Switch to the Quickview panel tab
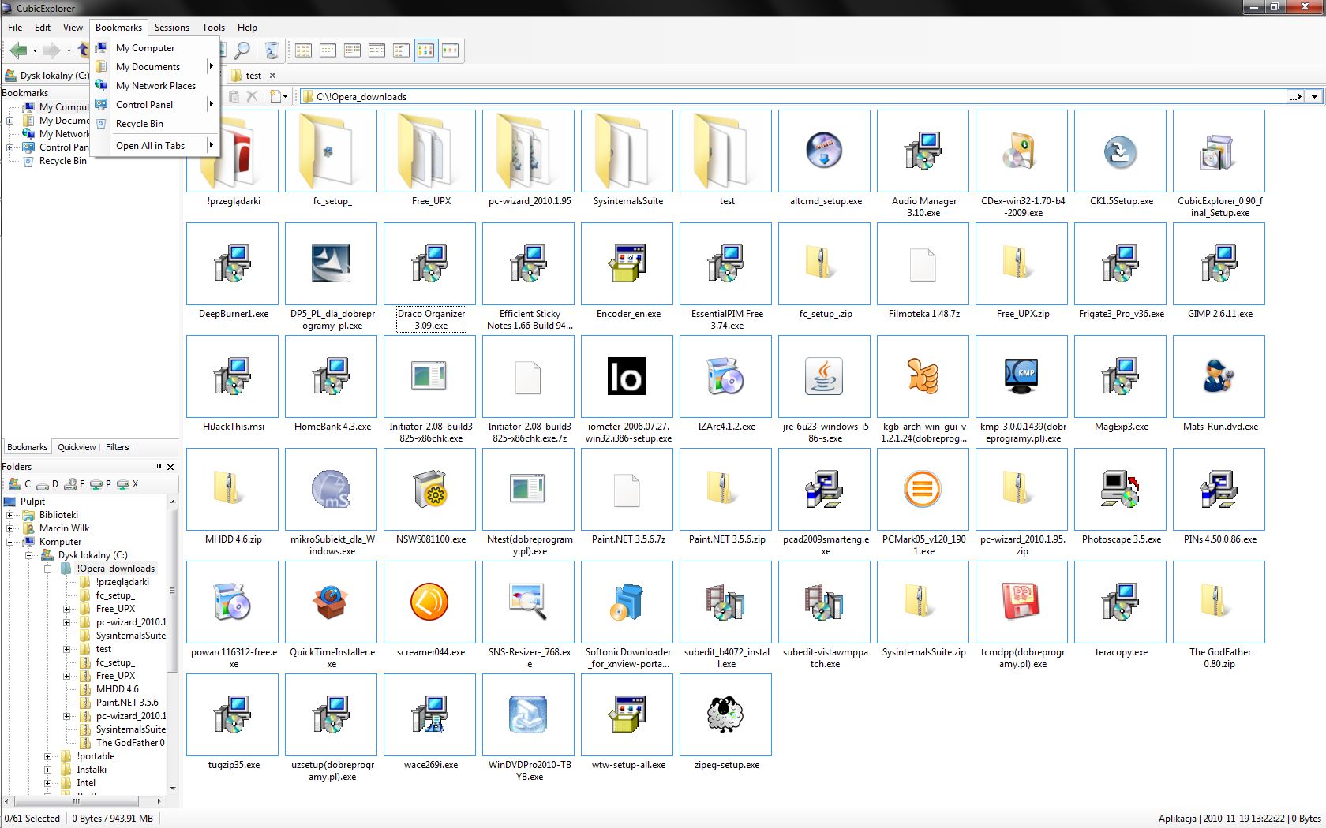 (77, 447)
